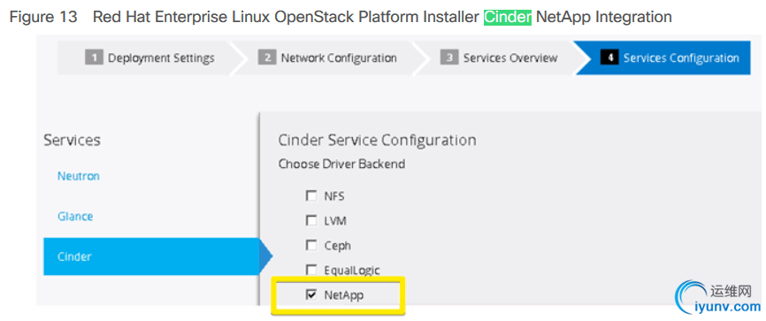
Task: Click the Cinder selection arrow indicator
Action: [265, 256]
